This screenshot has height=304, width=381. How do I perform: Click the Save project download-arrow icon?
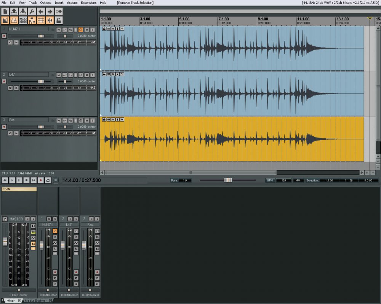(23, 11)
